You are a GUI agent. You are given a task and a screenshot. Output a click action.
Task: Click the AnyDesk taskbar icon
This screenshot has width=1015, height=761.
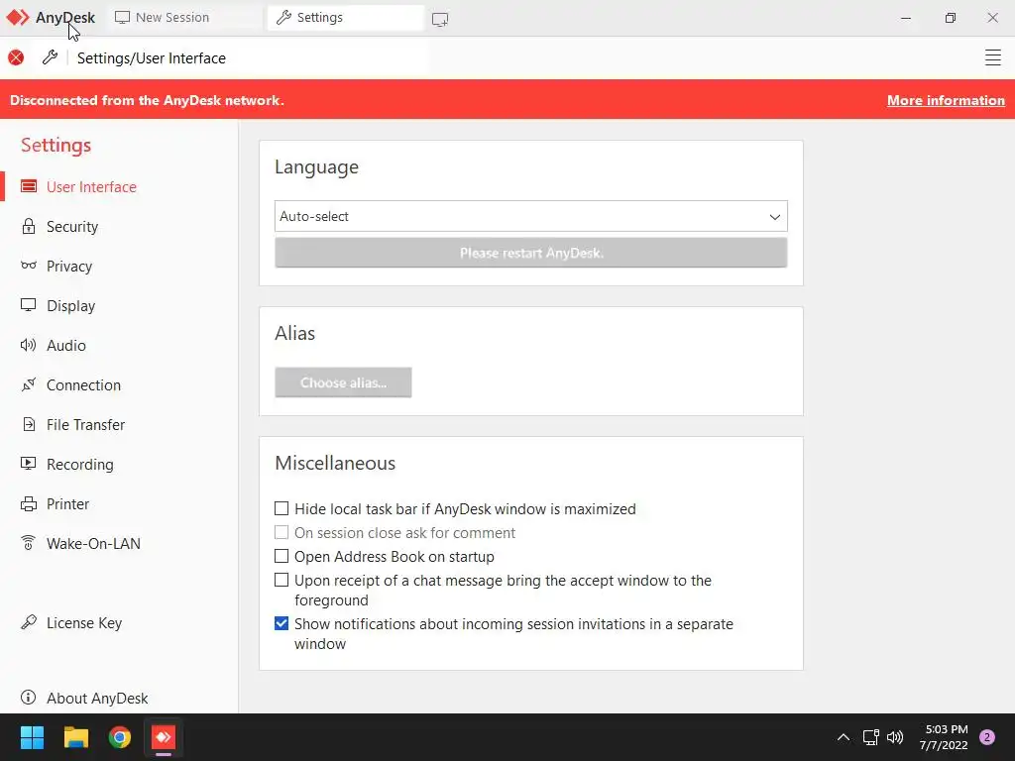click(164, 737)
